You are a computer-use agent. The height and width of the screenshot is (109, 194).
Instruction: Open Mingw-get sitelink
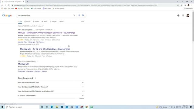[x=32, y=42]
